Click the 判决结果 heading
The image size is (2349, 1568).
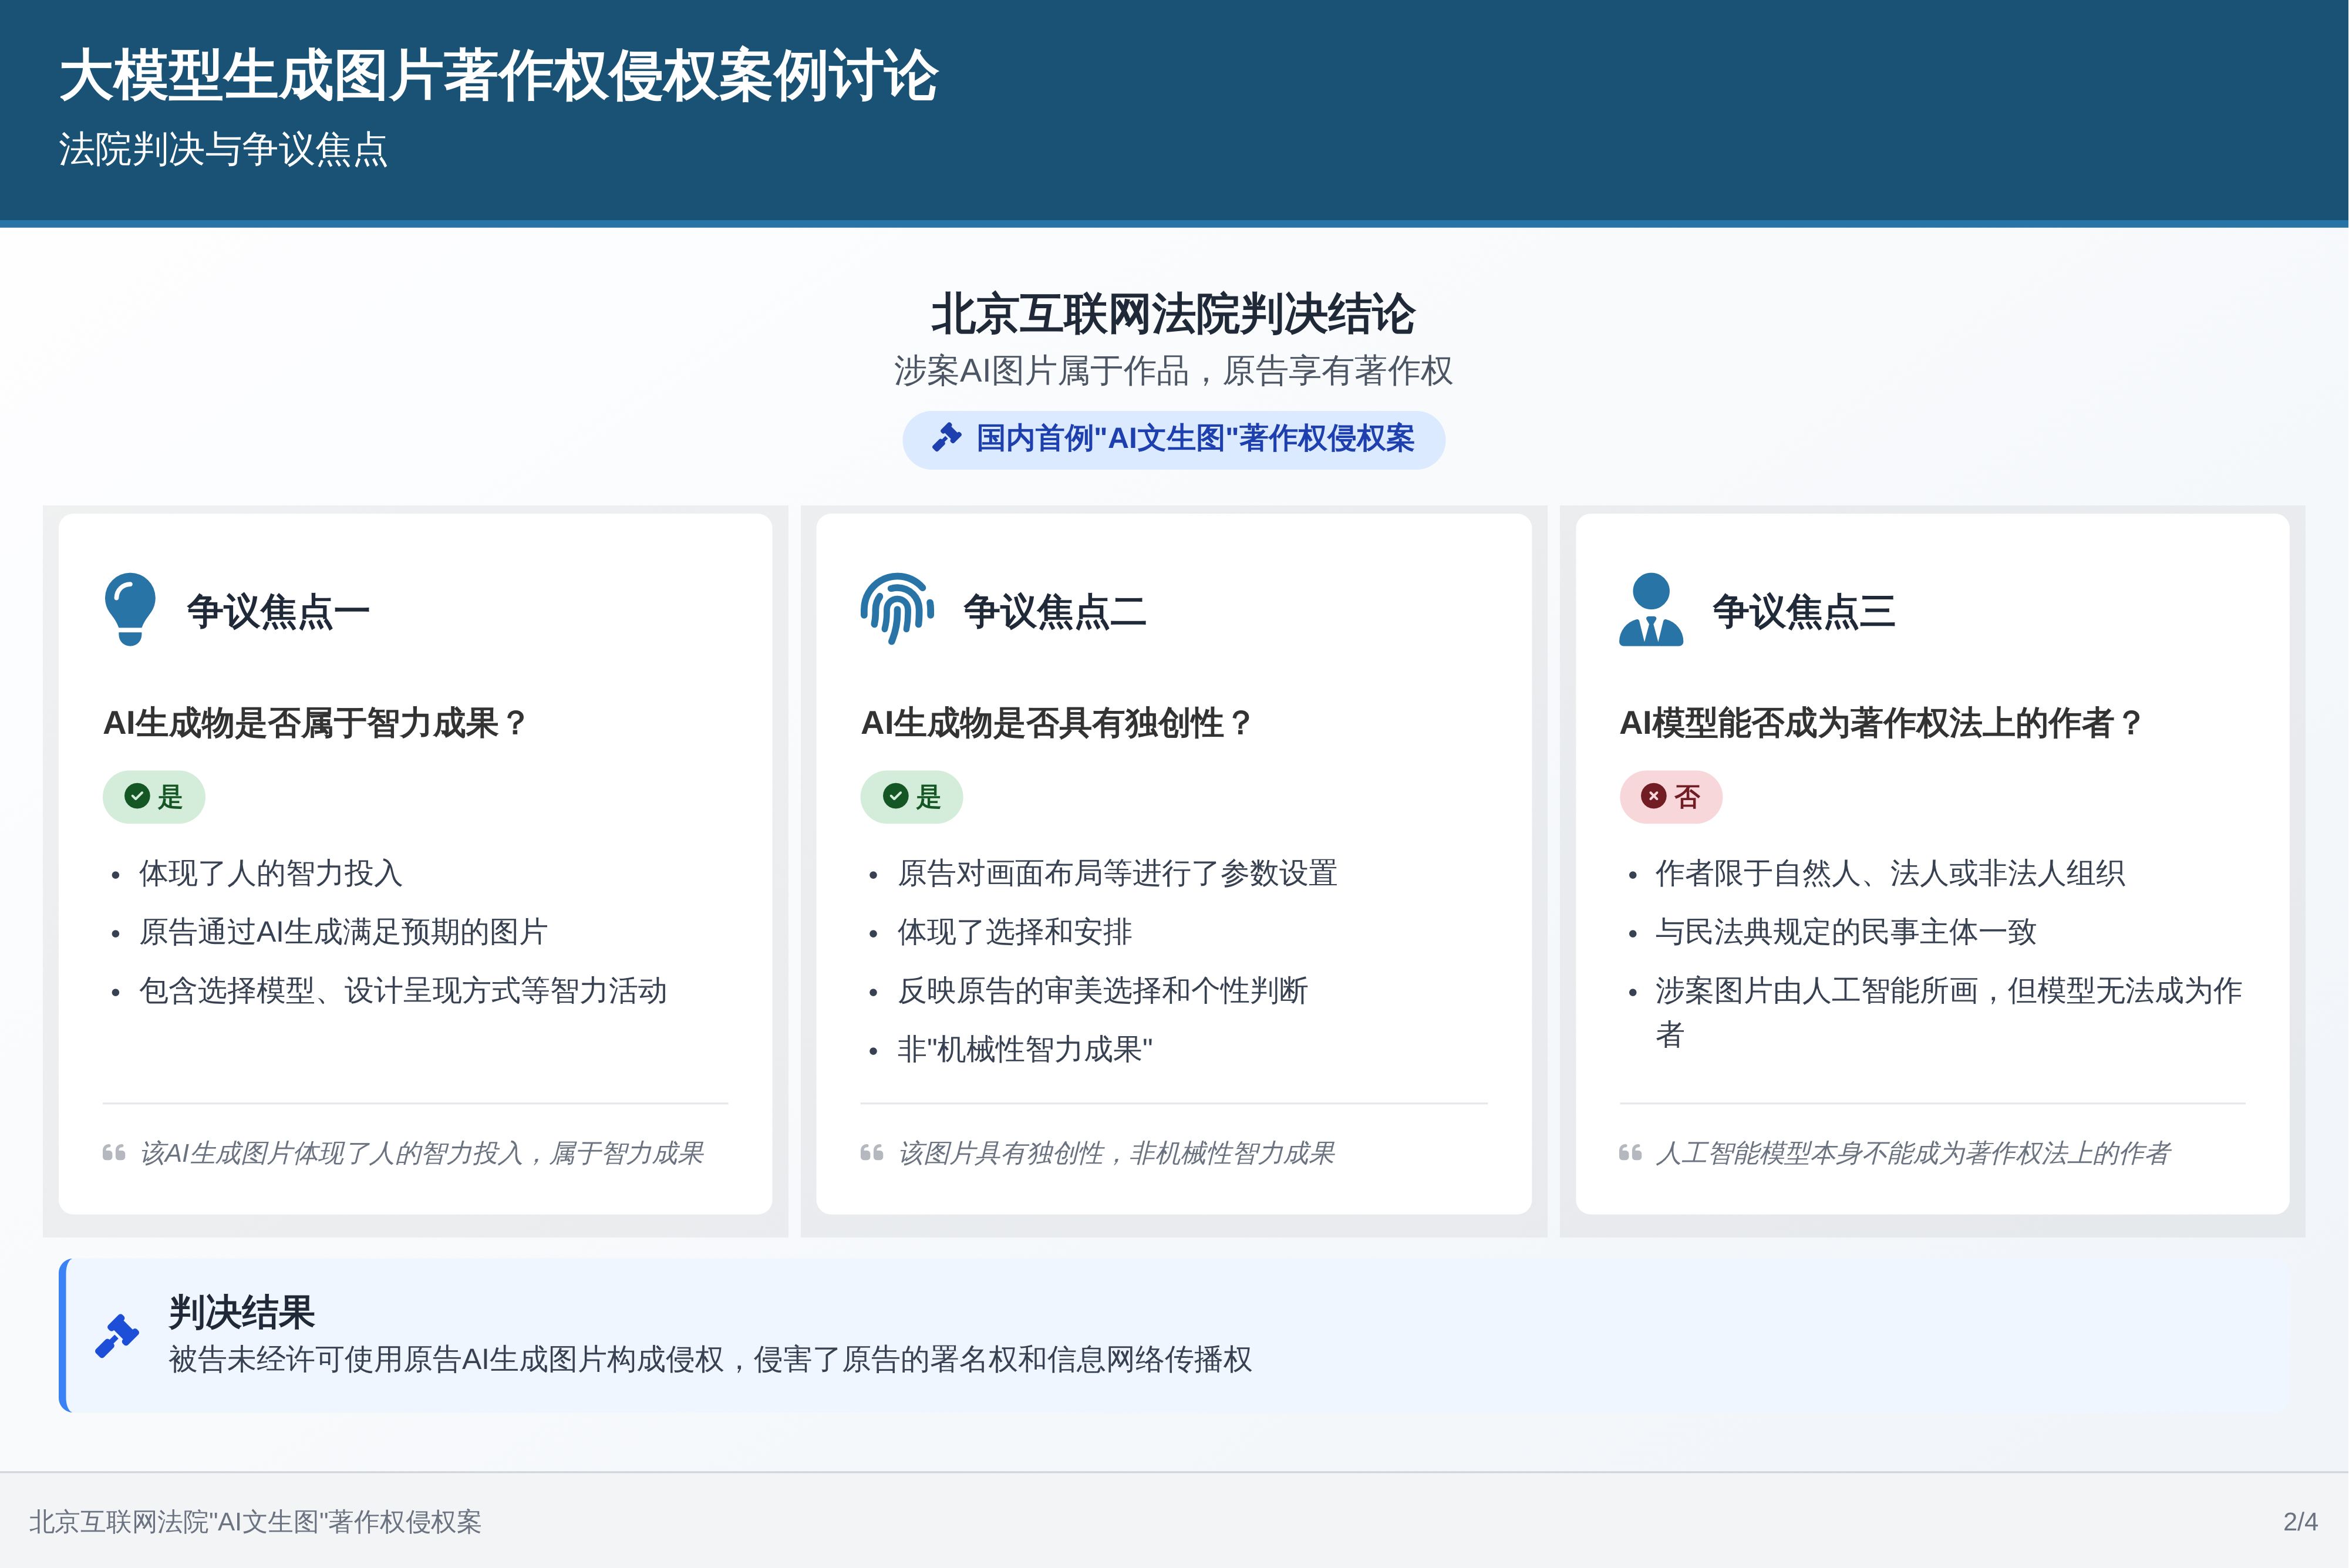point(241,1311)
